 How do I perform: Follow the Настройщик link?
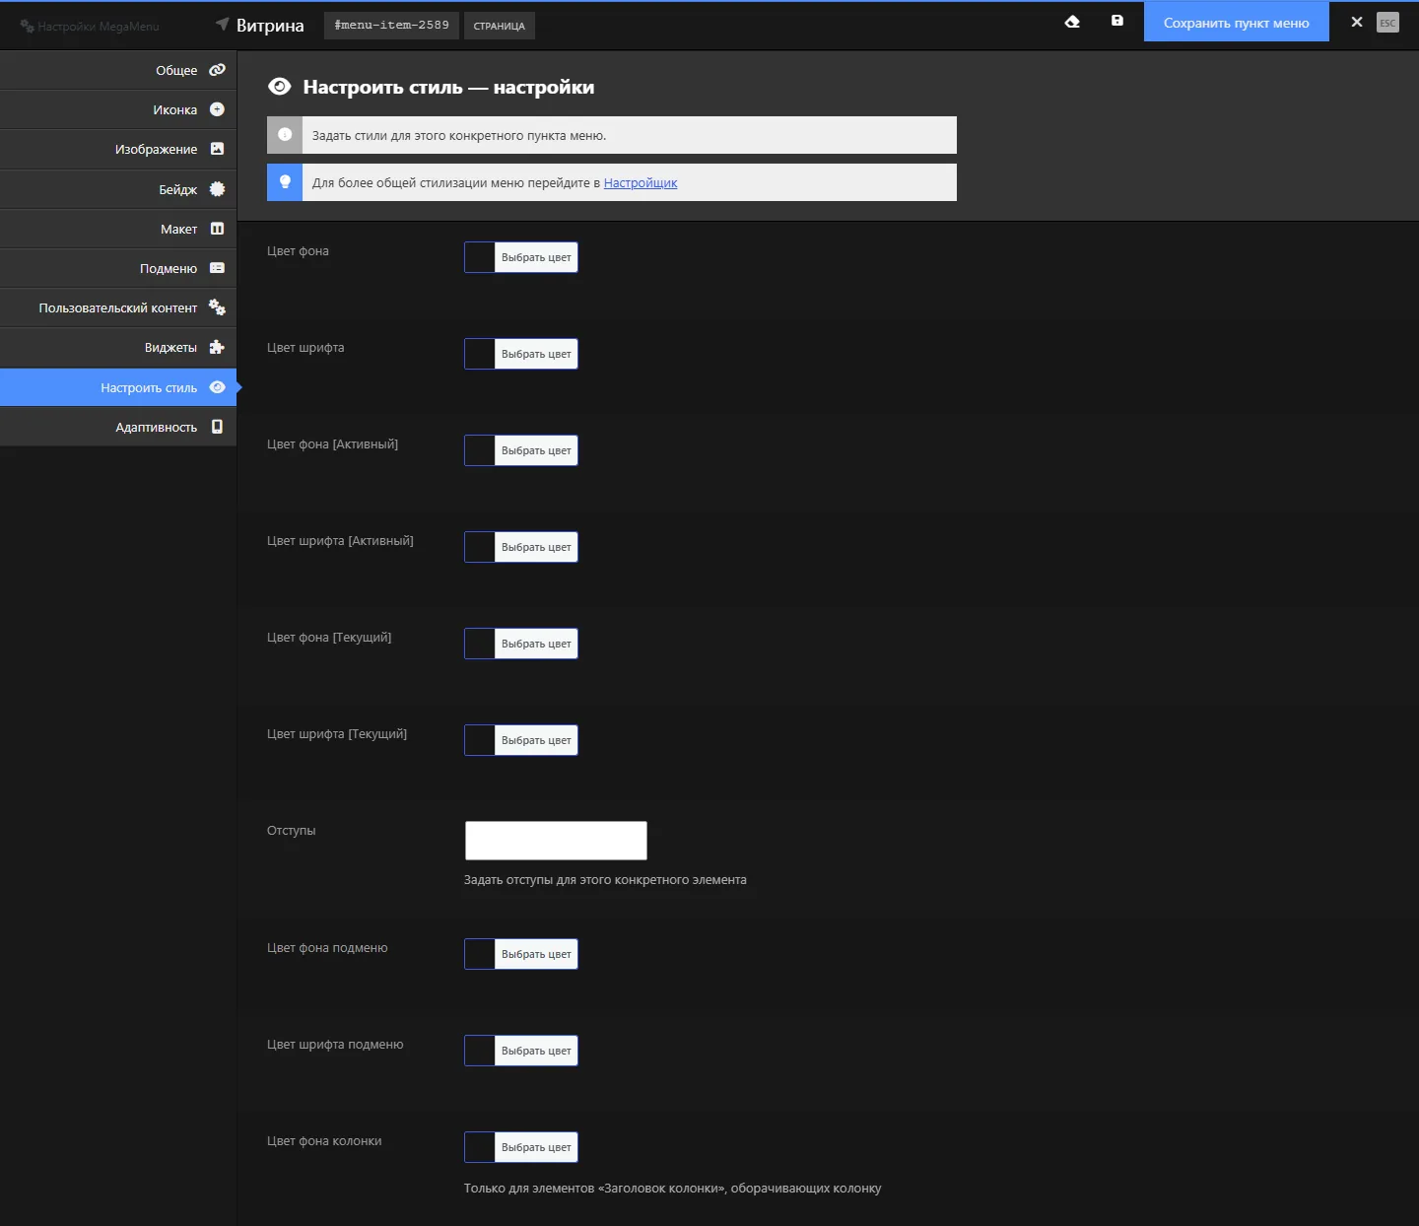coord(641,183)
